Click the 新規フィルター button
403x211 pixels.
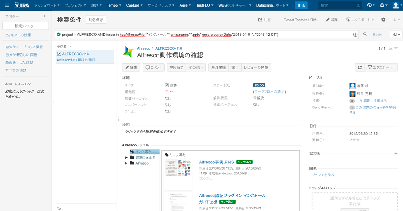click(x=26, y=26)
